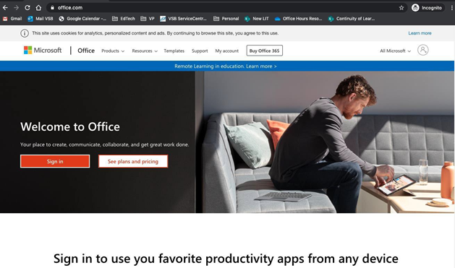Open the Office Hours Reso... bookmark
The image size is (455, 268).
[298, 19]
